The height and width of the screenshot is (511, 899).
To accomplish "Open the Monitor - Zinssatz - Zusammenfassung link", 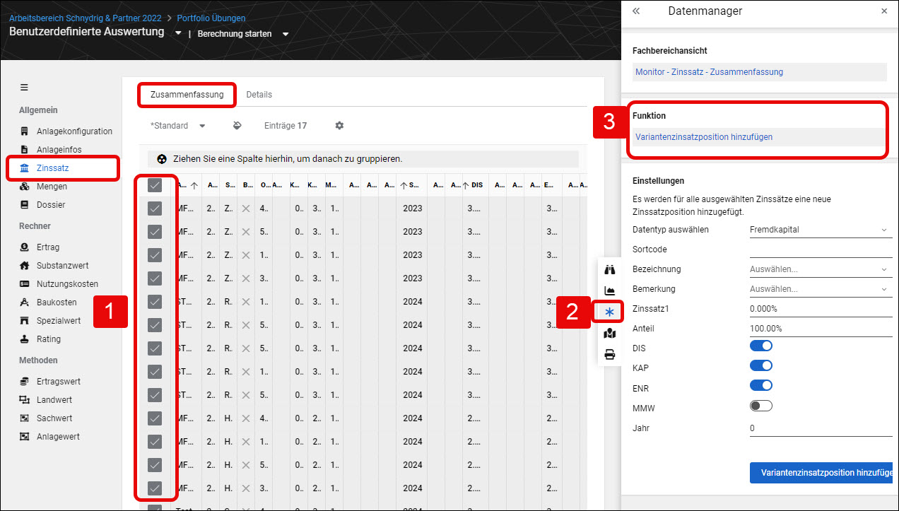I will (709, 72).
